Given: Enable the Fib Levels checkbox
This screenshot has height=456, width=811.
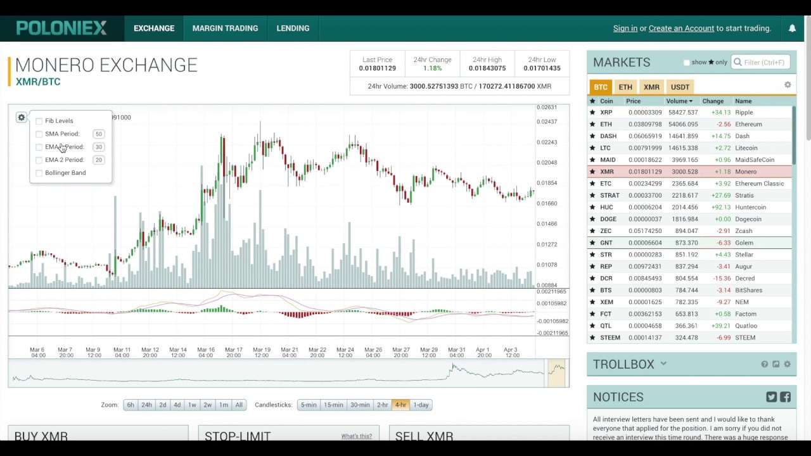Looking at the screenshot, I should [x=39, y=121].
